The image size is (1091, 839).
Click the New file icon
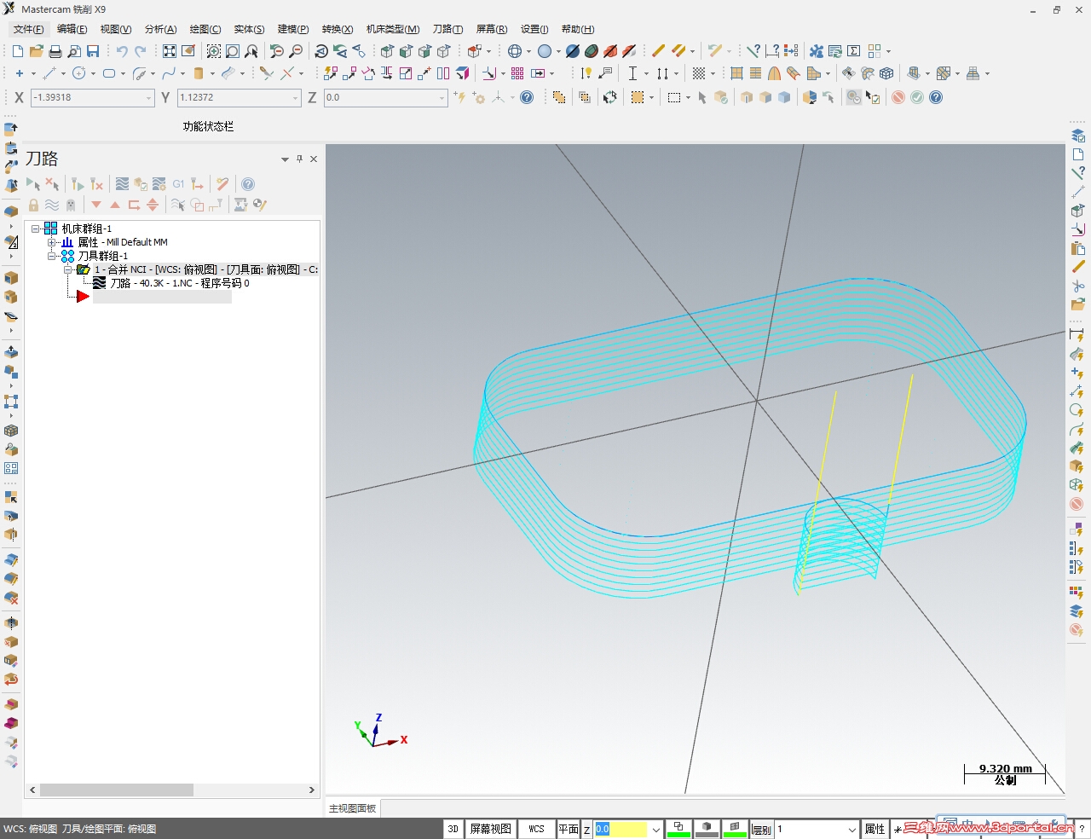pyautogui.click(x=18, y=51)
